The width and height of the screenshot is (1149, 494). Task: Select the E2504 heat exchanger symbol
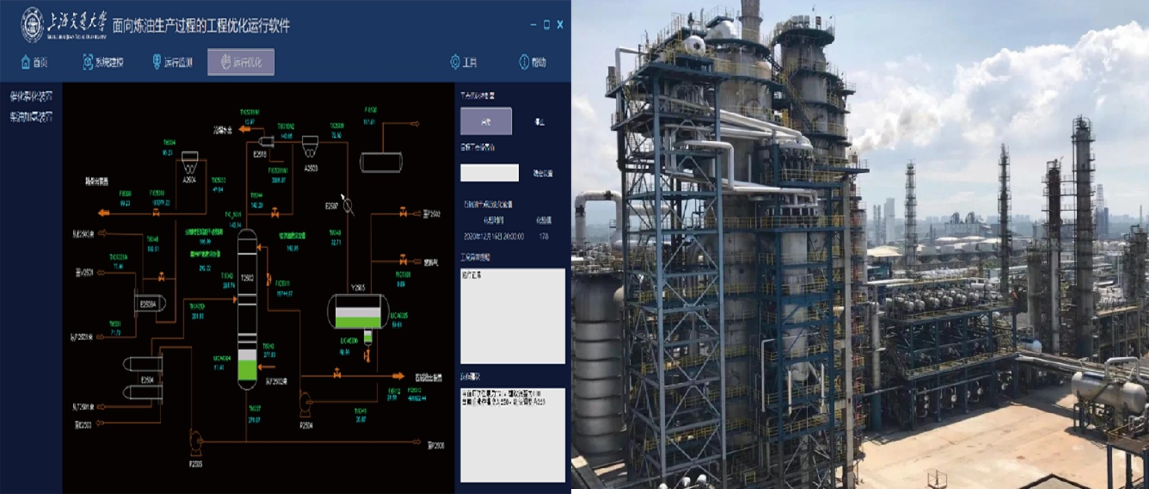coord(143,378)
